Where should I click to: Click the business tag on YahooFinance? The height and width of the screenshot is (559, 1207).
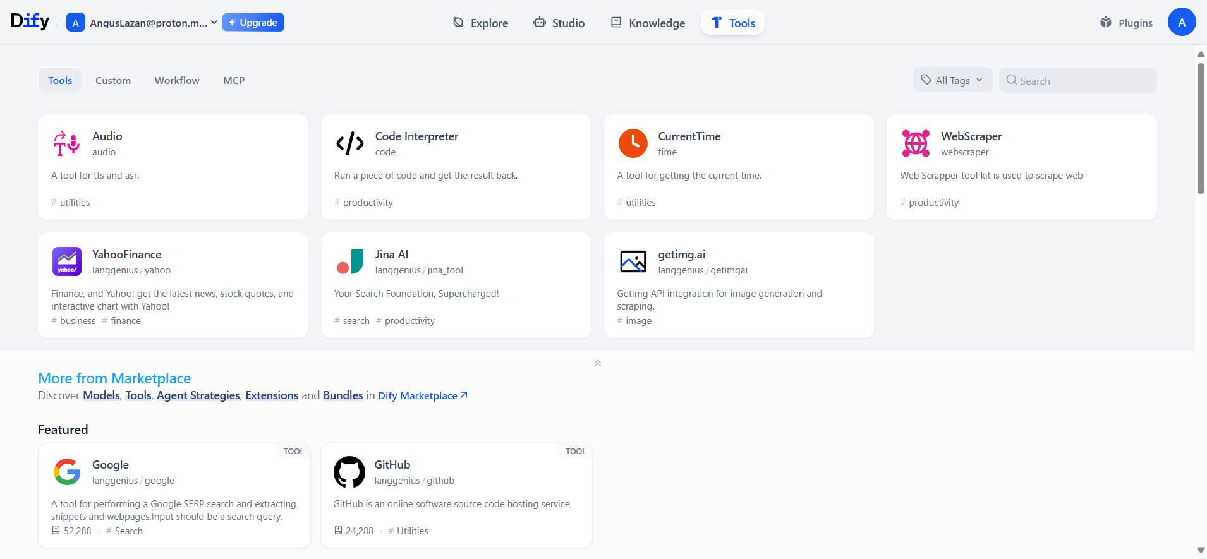click(x=74, y=321)
